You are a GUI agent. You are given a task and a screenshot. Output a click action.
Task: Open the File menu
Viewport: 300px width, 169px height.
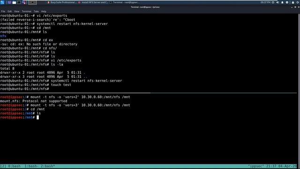tap(3, 11)
